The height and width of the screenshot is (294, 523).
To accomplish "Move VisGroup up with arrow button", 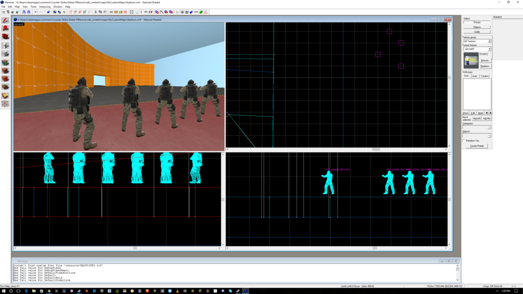I will click(487, 113).
